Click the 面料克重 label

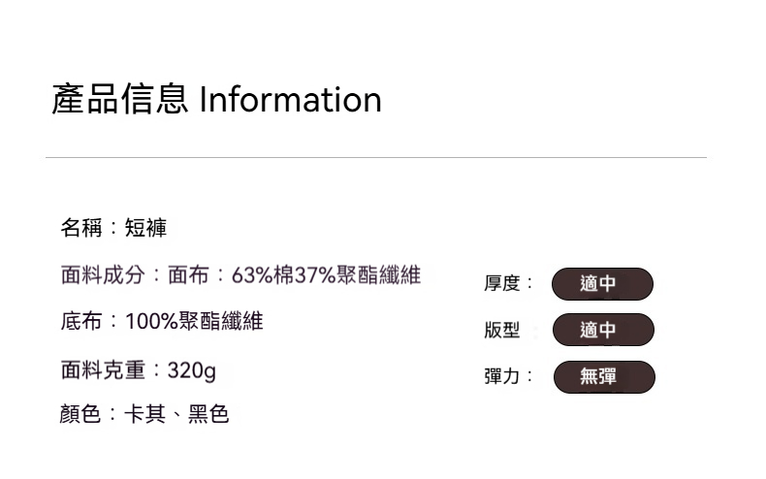click(103, 369)
